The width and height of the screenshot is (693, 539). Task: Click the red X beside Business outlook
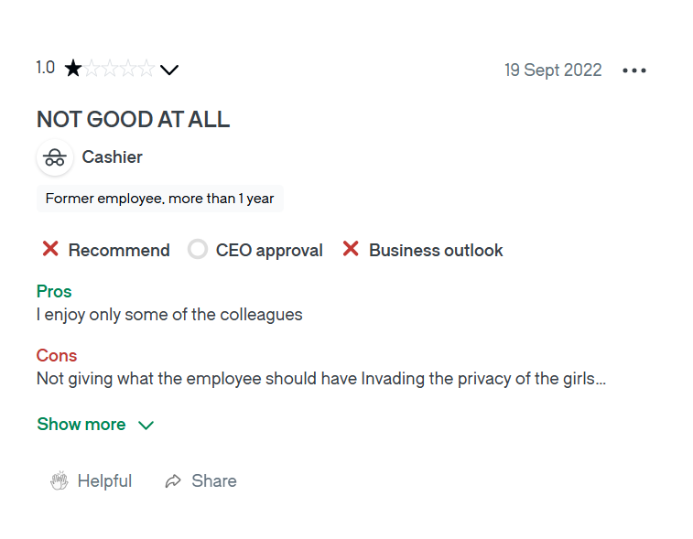point(351,249)
